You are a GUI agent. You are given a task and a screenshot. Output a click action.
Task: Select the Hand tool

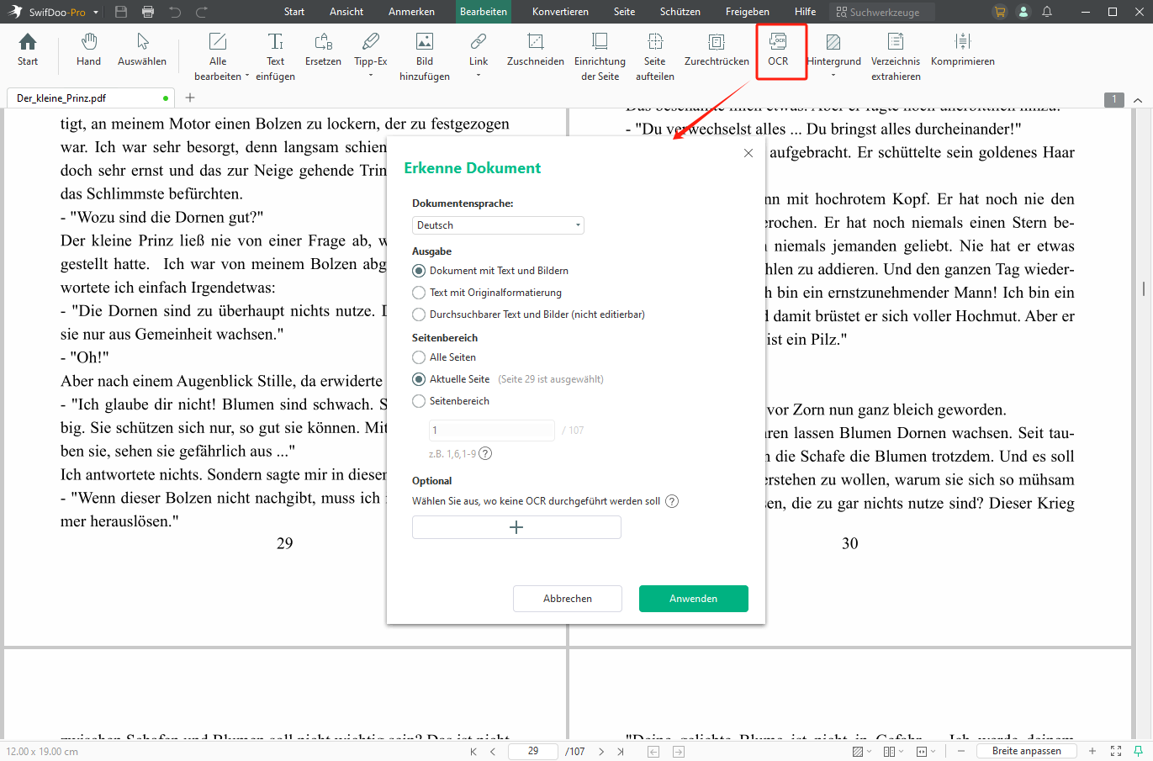pyautogui.click(x=88, y=50)
